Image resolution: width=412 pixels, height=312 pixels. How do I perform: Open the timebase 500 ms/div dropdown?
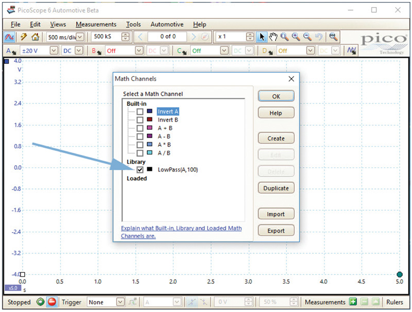pos(80,37)
